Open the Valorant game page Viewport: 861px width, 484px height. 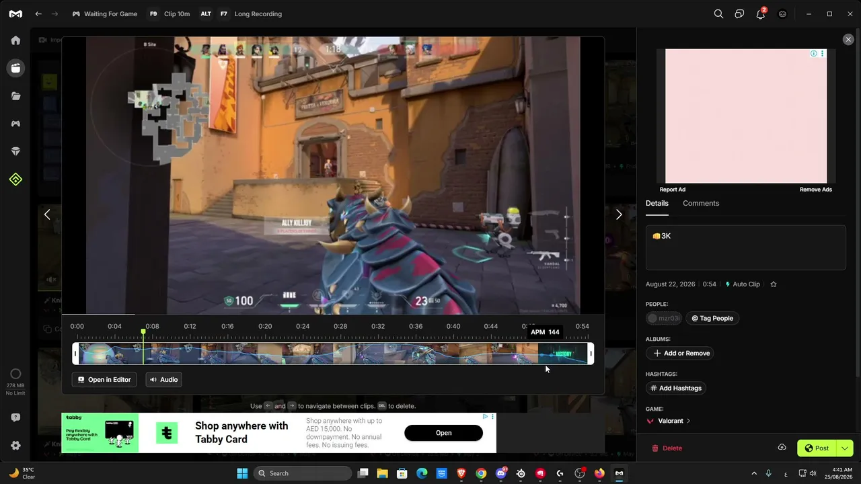click(669, 421)
